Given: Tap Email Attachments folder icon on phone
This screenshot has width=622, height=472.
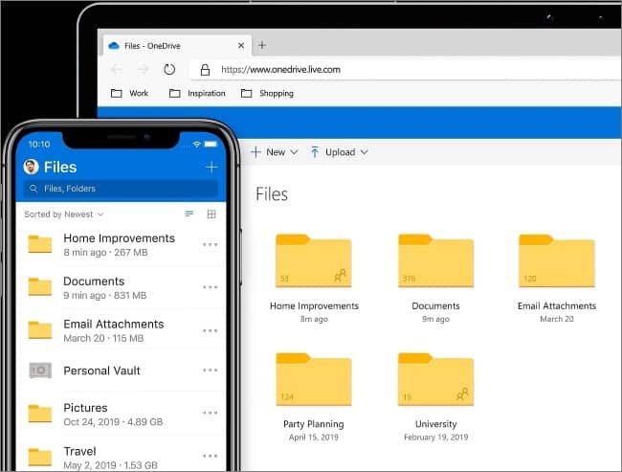Looking at the screenshot, I should pyautogui.click(x=39, y=330).
